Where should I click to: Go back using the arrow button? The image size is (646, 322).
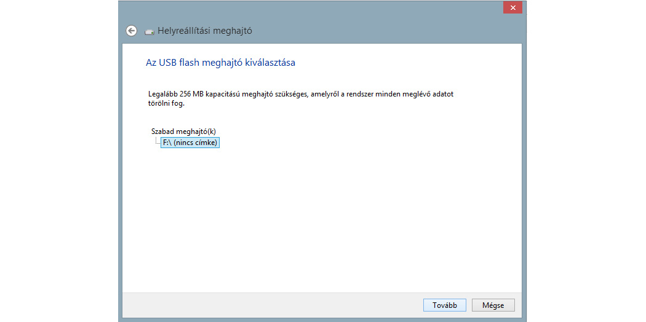click(x=131, y=31)
